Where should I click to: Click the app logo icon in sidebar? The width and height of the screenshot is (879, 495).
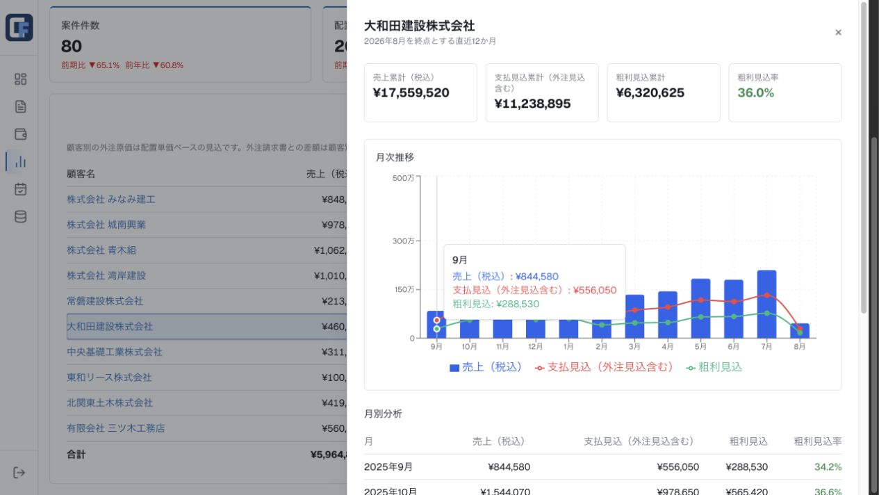19,28
